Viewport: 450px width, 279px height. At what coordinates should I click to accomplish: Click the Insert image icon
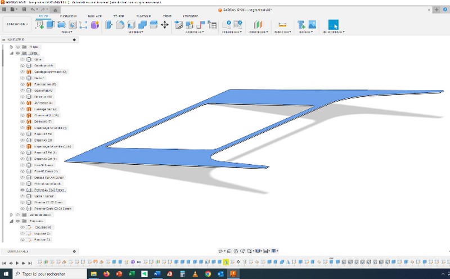point(312,24)
